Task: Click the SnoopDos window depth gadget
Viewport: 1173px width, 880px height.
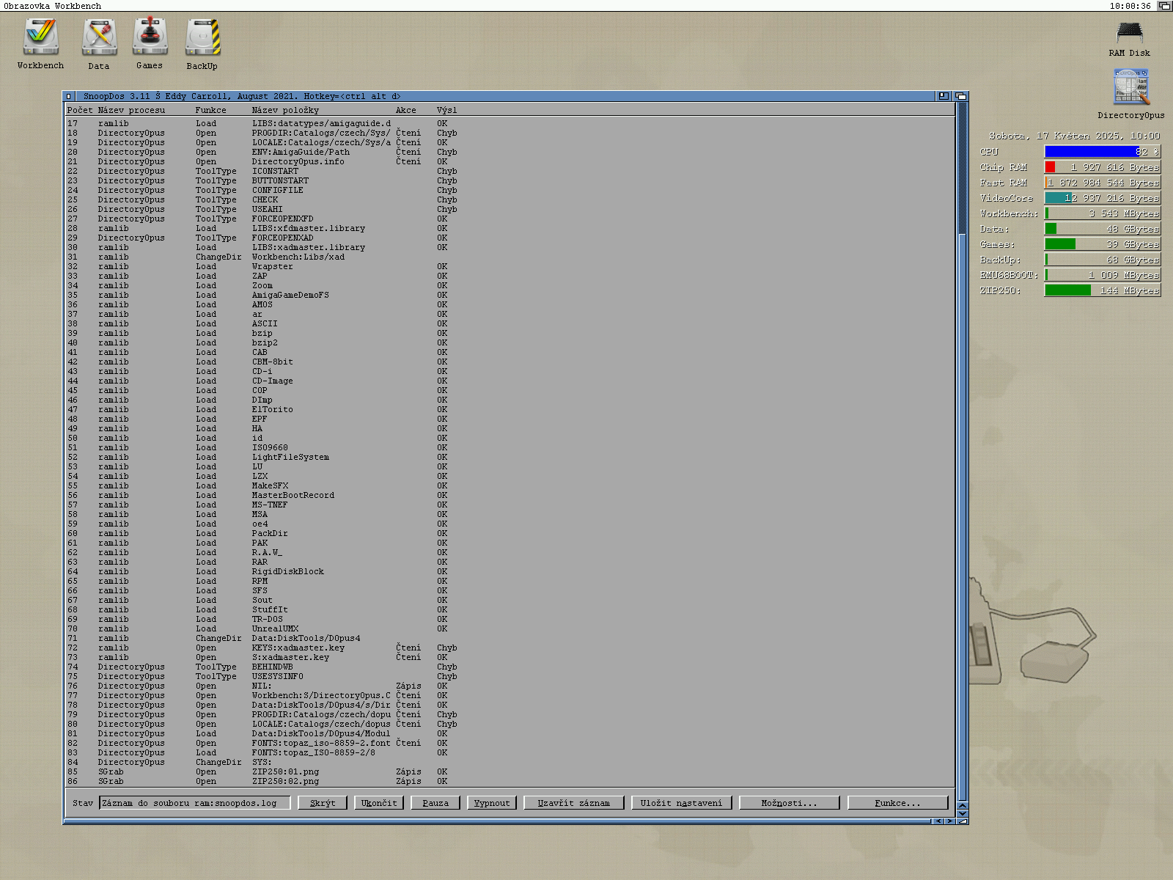Action: point(961,96)
